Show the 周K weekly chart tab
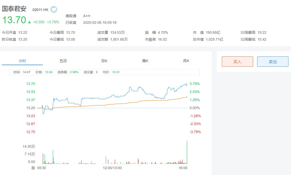The image size is (291, 175). [145, 61]
